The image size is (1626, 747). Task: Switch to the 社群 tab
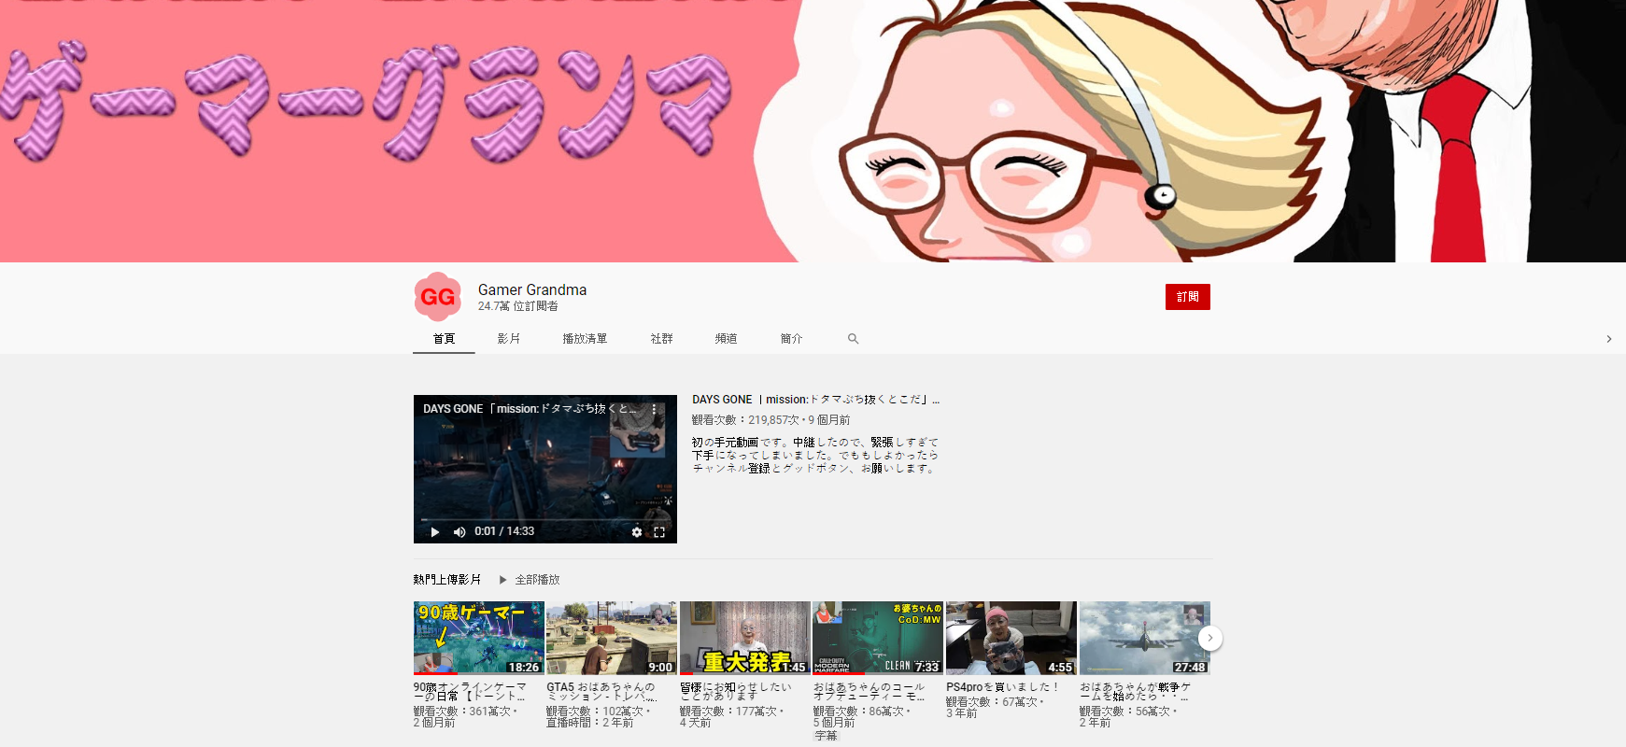point(662,339)
